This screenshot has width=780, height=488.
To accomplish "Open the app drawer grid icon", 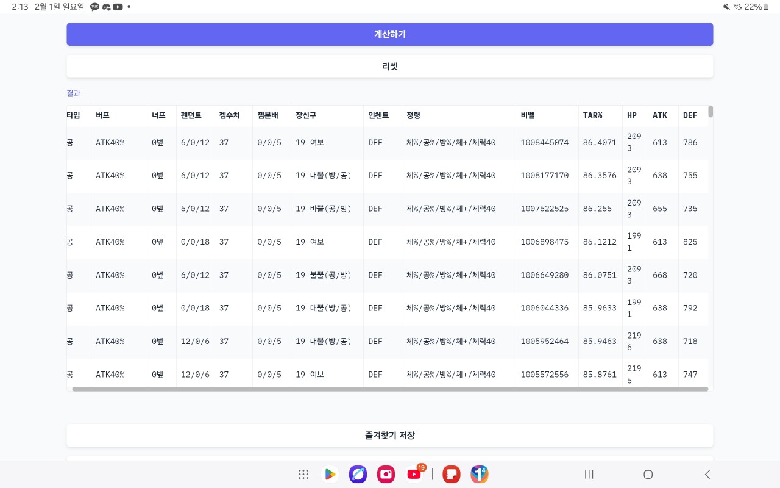I will pos(303,474).
